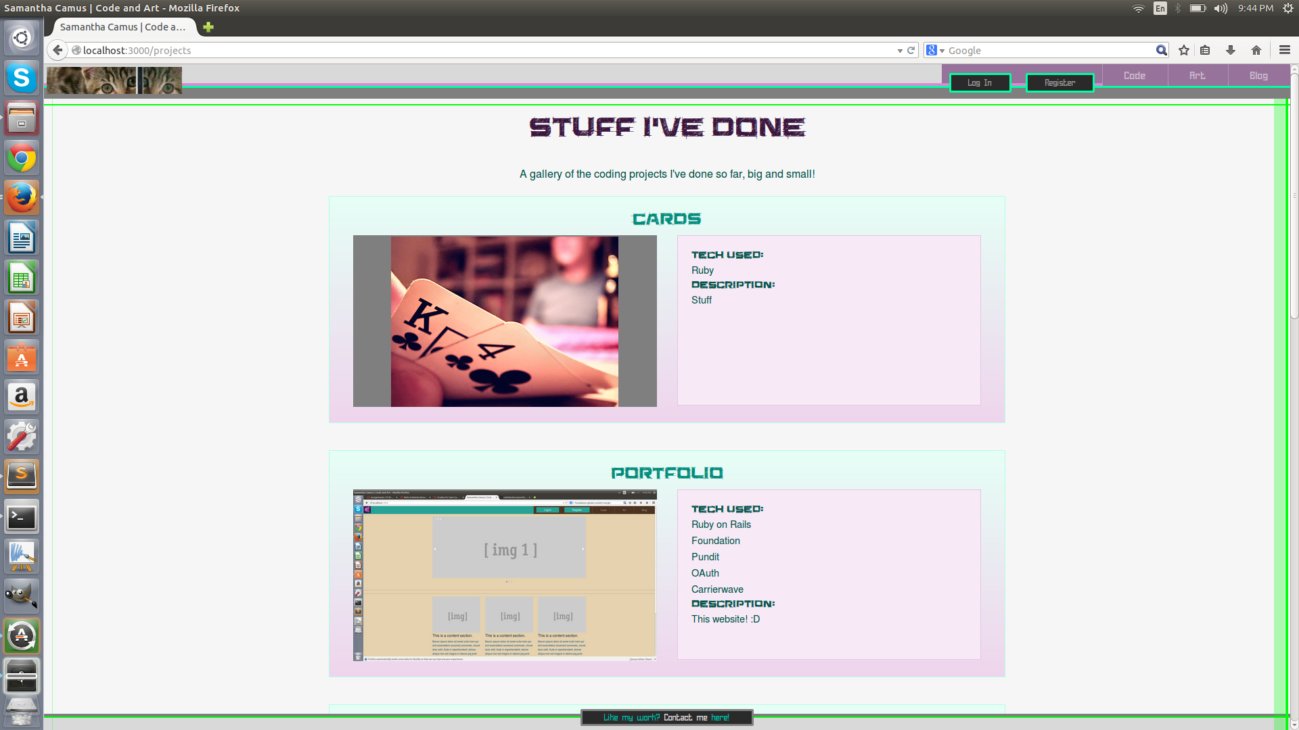The width and height of the screenshot is (1299, 730).
Task: Click the Firefox home icon
Action: click(x=1257, y=50)
